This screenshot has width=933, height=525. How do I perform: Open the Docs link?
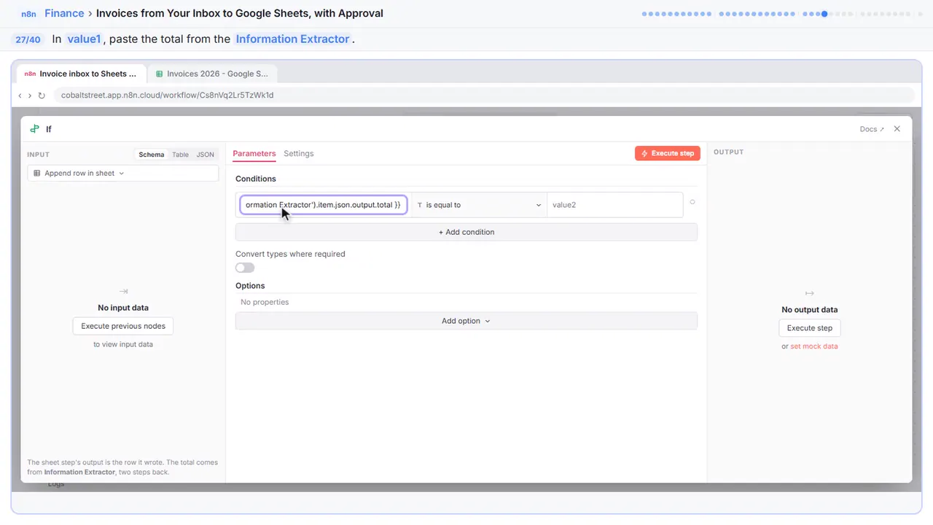pyautogui.click(x=872, y=129)
